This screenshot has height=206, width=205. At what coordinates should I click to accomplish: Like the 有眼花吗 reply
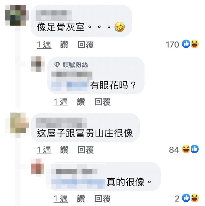click(81, 102)
